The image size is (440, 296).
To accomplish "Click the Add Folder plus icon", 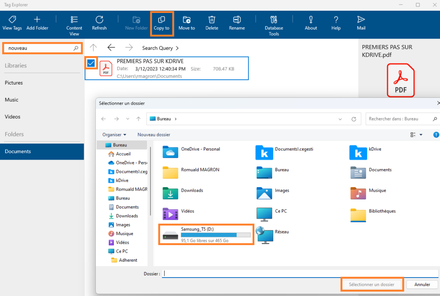I will coord(37,19).
